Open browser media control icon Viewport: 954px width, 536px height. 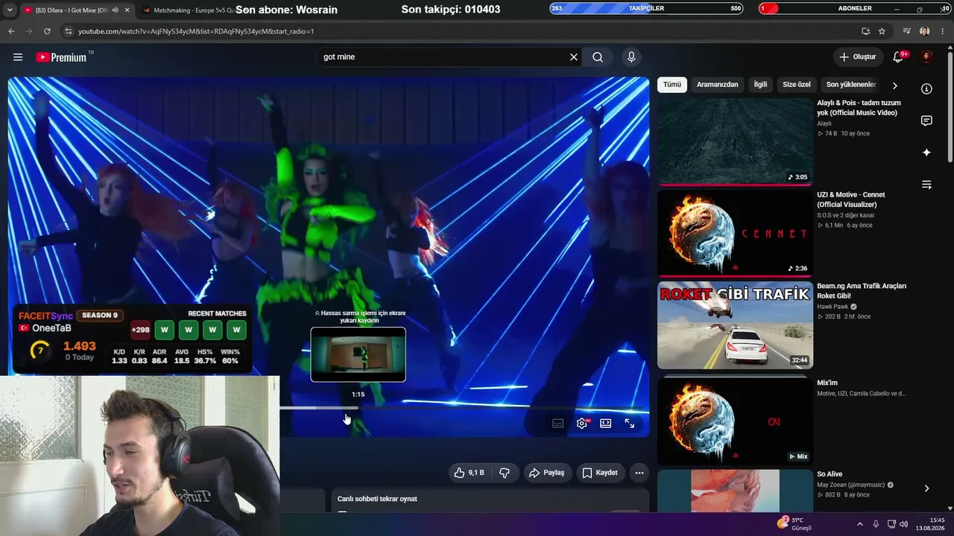[x=906, y=31]
